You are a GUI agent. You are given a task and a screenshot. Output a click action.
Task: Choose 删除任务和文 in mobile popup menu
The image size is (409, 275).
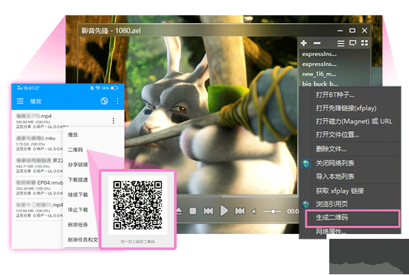pos(83,240)
